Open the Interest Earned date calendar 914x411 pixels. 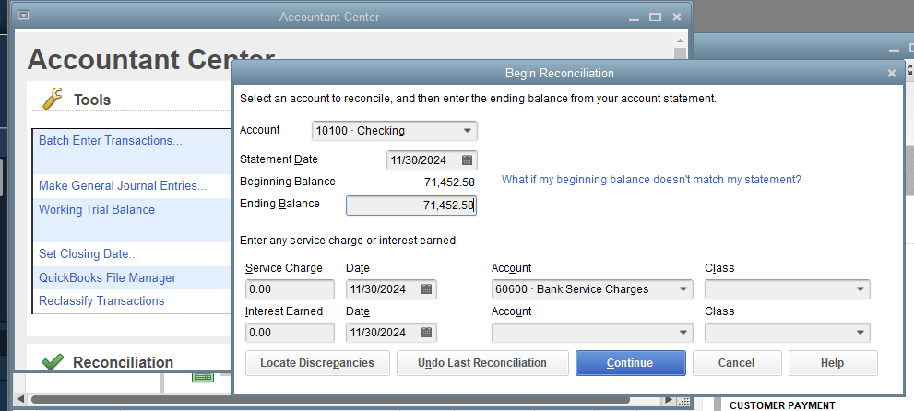[426, 333]
